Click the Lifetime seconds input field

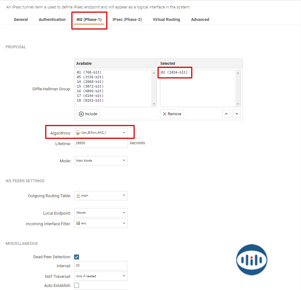click(101, 143)
